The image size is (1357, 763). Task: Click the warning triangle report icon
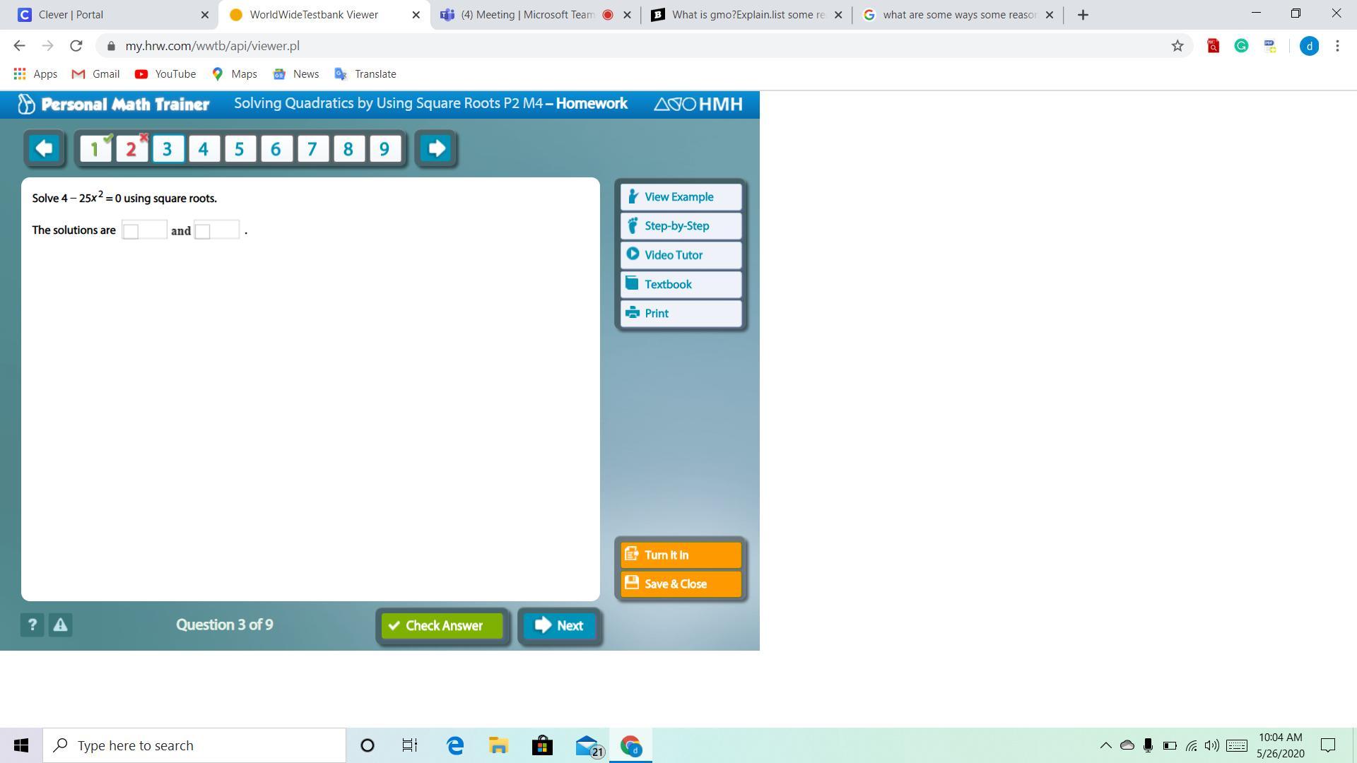tap(60, 625)
